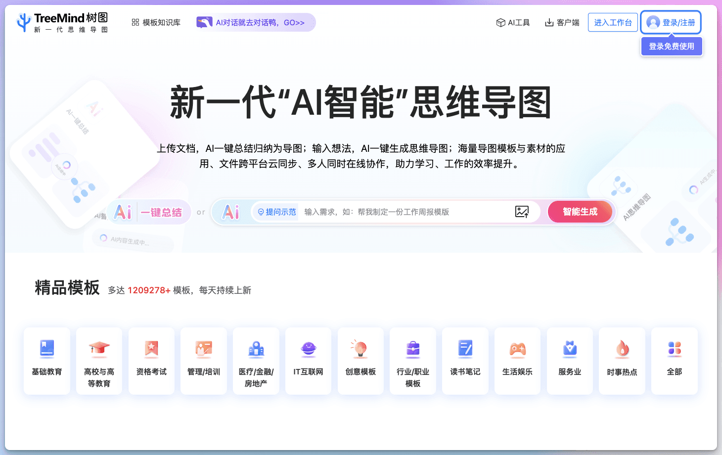Click the Ai logo in generate bar

pos(231,212)
